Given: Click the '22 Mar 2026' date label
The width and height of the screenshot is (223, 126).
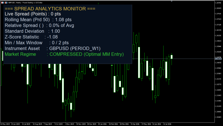Looking at the screenshot, I should pos(124,124).
